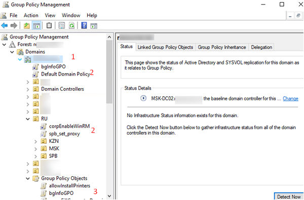Select bgInfoGPO under Group Policy Objects
The width and height of the screenshot is (304, 200).
(61, 193)
